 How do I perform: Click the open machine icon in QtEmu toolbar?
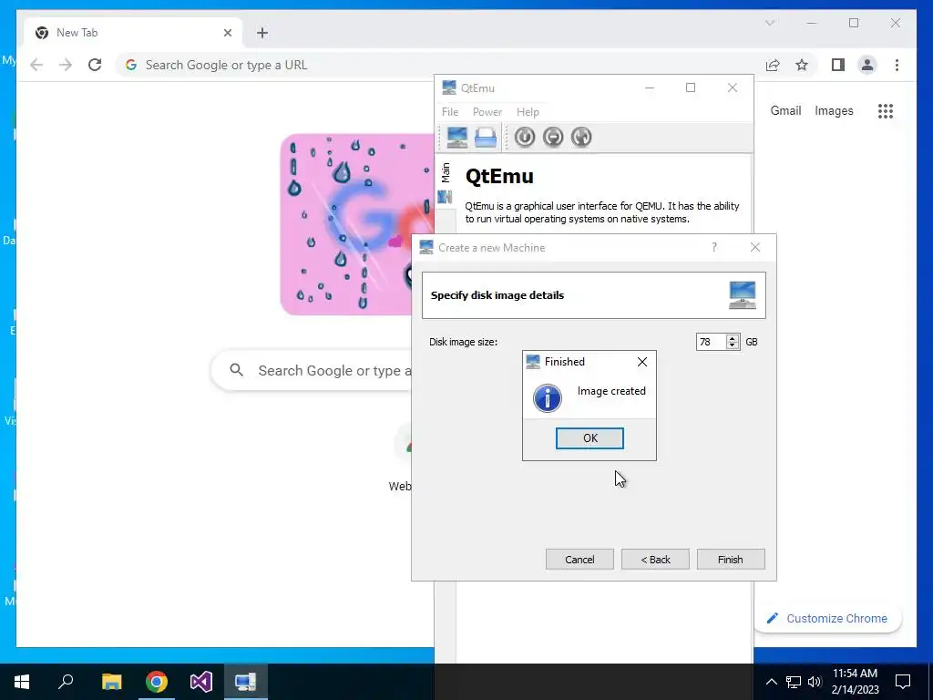(x=486, y=138)
